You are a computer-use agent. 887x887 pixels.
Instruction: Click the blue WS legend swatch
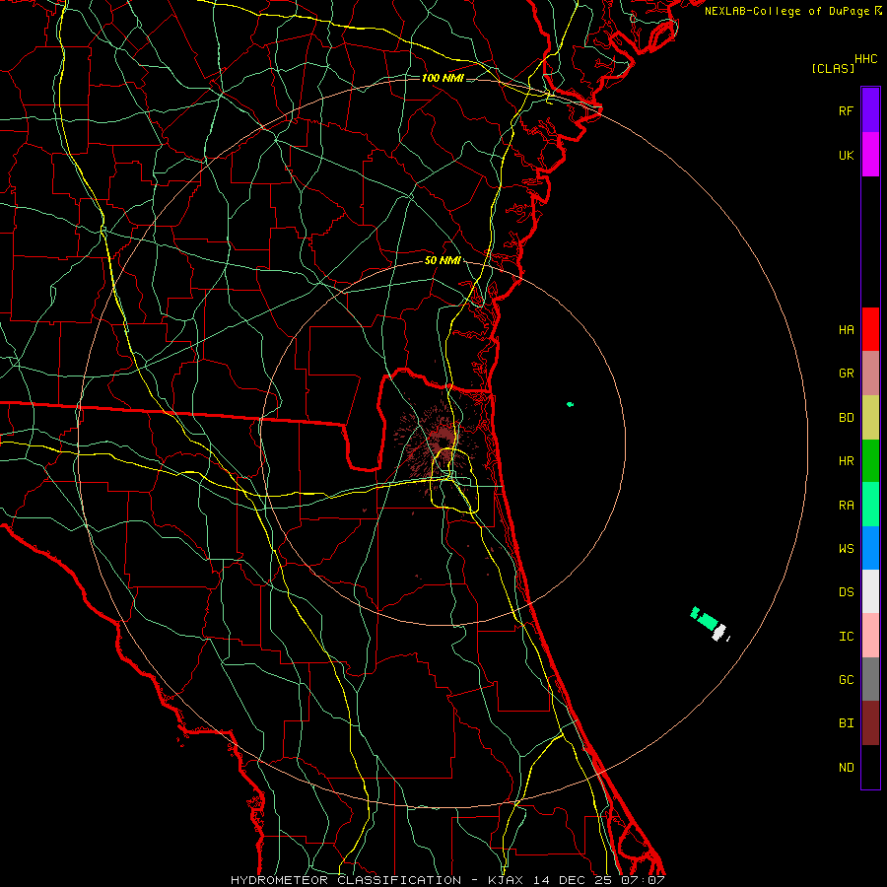(870, 548)
